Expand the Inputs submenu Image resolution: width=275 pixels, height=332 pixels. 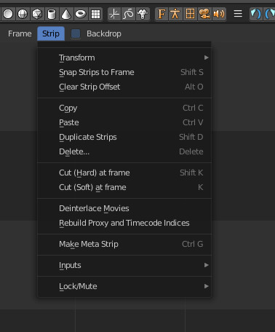124,265
